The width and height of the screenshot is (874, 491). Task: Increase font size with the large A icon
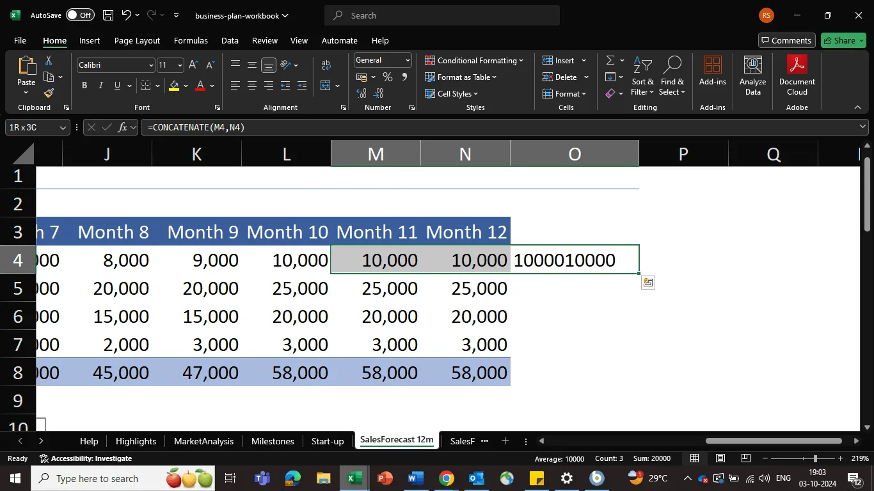point(195,65)
